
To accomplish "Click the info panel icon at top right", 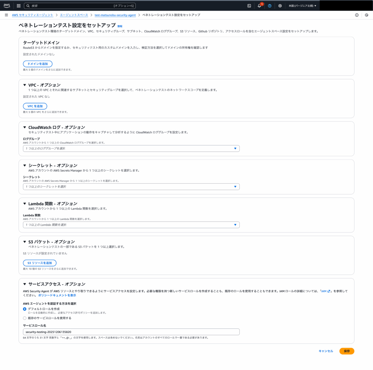I will [357, 15].
